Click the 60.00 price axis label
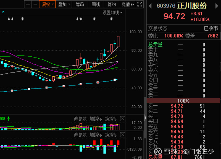Image resolution: width=221 pixels, height=159 pixels. (x=136, y=69)
